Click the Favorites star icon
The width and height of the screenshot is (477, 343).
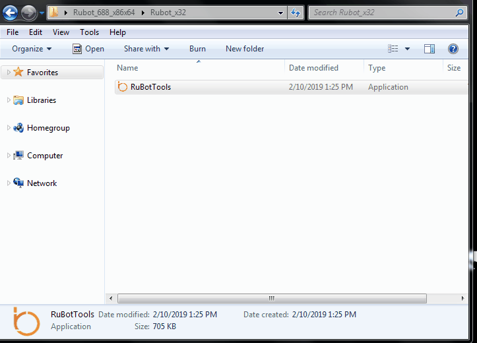click(x=18, y=72)
